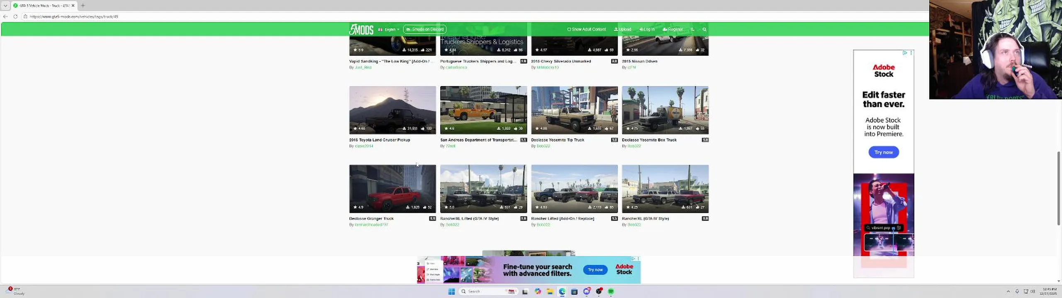The width and height of the screenshot is (1062, 298).
Task: Open Portuguese Truckers Shippers title link
Action: coord(479,61)
